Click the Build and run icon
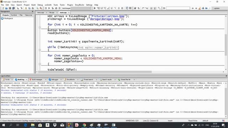Viewport: 228px width, 128px height. (53, 8)
